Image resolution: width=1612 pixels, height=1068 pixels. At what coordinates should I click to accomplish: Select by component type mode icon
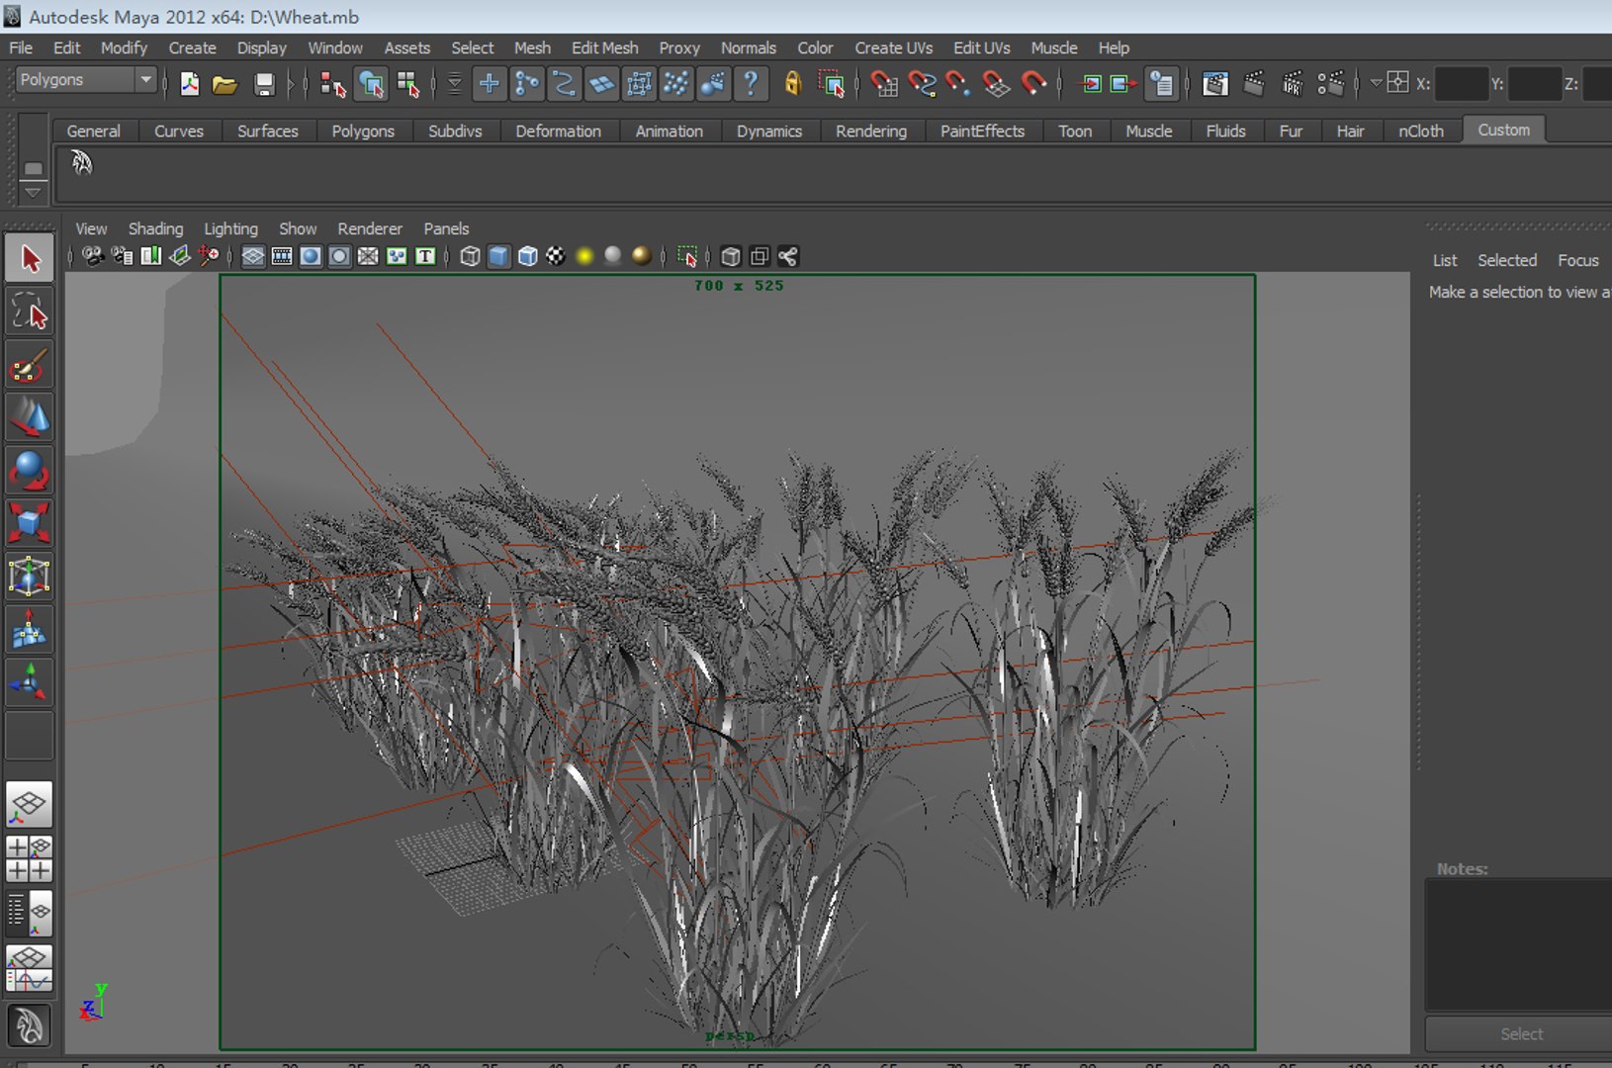[x=408, y=84]
